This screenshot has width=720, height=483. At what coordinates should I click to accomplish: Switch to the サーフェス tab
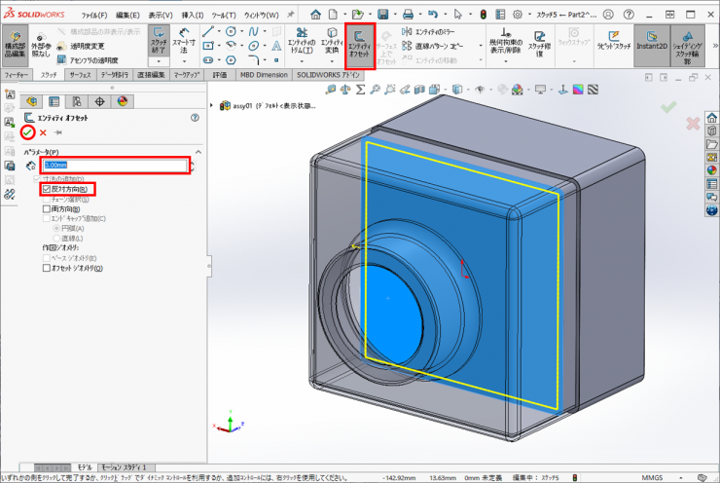point(80,74)
